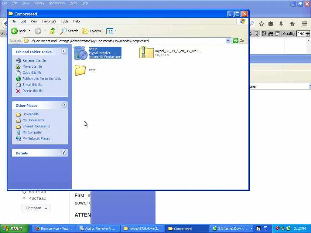Open the History menu in browser window

[39, 3]
